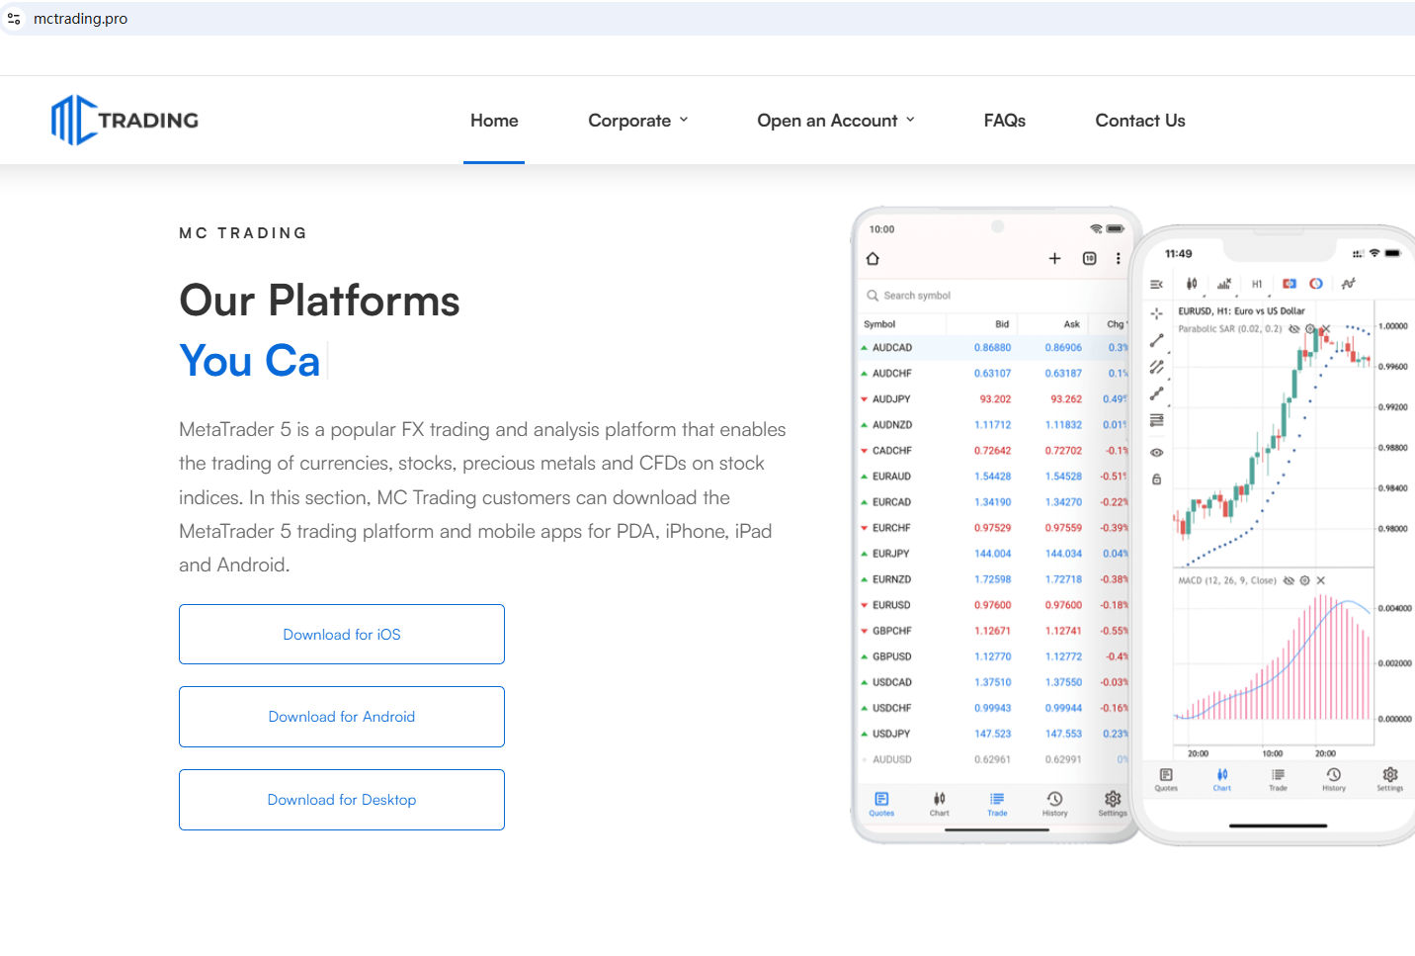Click the Our Platforms heading

coord(319,301)
